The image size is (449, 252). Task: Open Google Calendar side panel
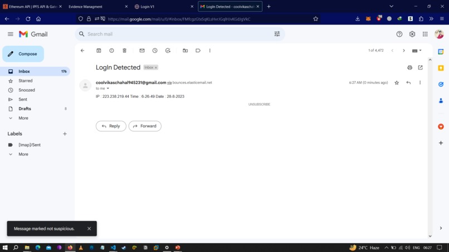point(441,52)
